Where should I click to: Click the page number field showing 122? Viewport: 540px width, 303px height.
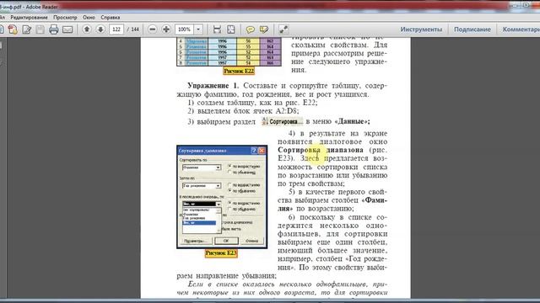pyautogui.click(x=116, y=29)
